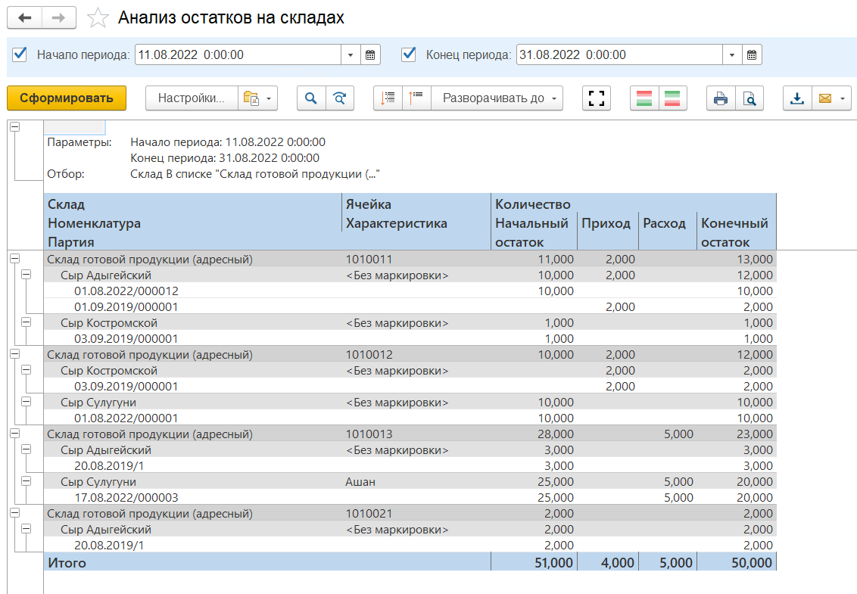Image resolution: width=857 pixels, height=594 pixels.
Task: Click the send by email envelope icon
Action: pyautogui.click(x=825, y=98)
